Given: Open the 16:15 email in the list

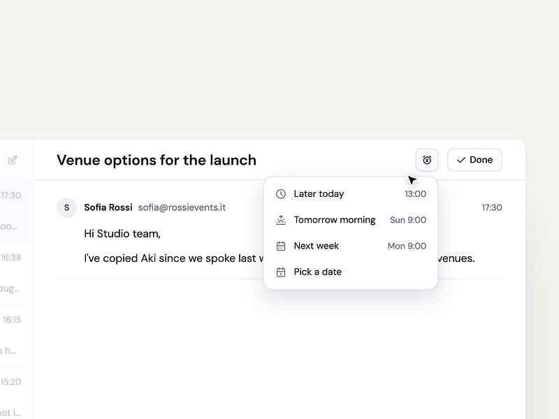Looking at the screenshot, I should [x=16, y=335].
